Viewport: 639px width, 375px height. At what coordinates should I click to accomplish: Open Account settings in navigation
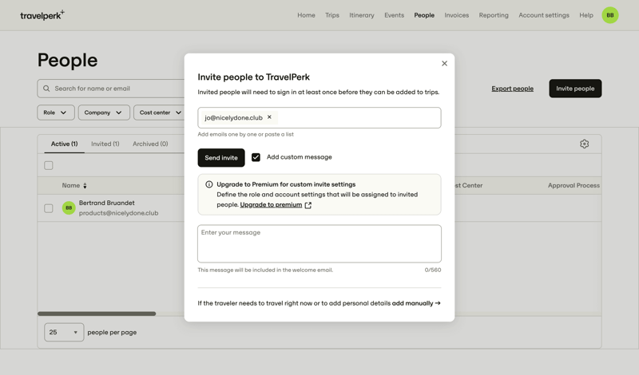544,15
